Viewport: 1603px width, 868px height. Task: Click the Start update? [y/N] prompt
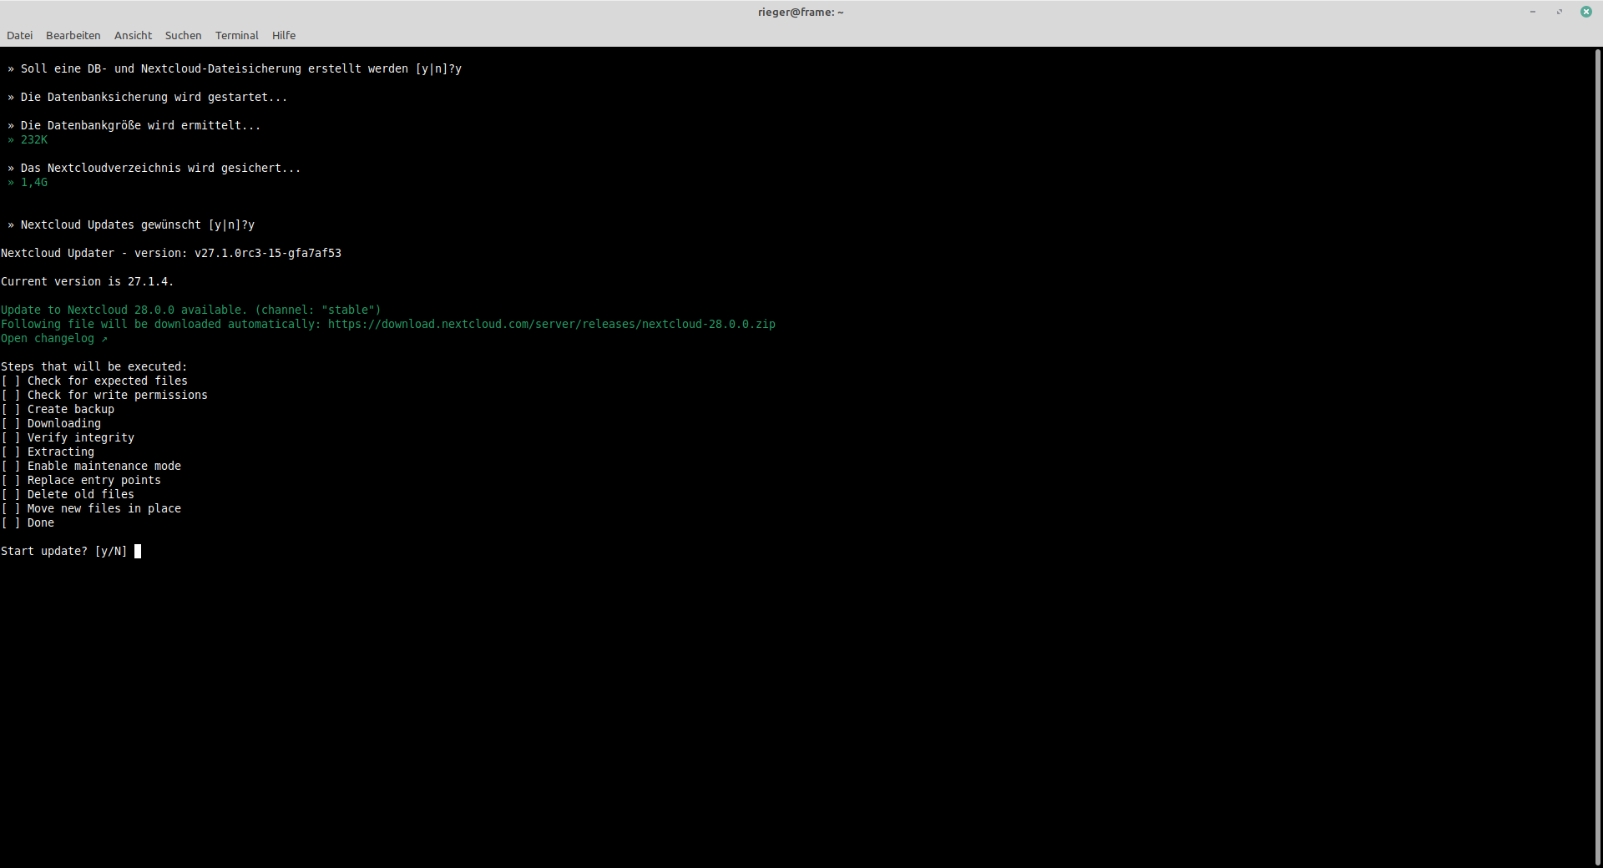[64, 551]
